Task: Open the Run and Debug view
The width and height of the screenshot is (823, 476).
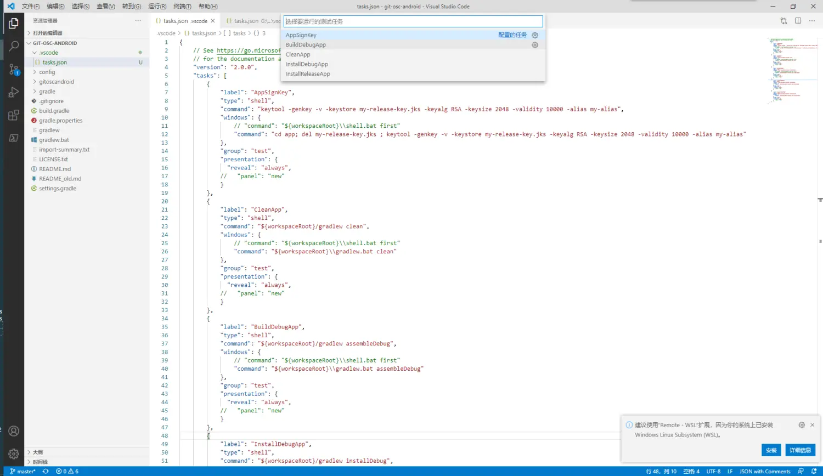Action: coord(14,93)
